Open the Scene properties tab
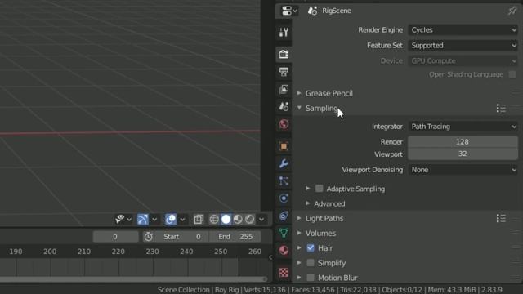523x294 pixels. coord(284,106)
